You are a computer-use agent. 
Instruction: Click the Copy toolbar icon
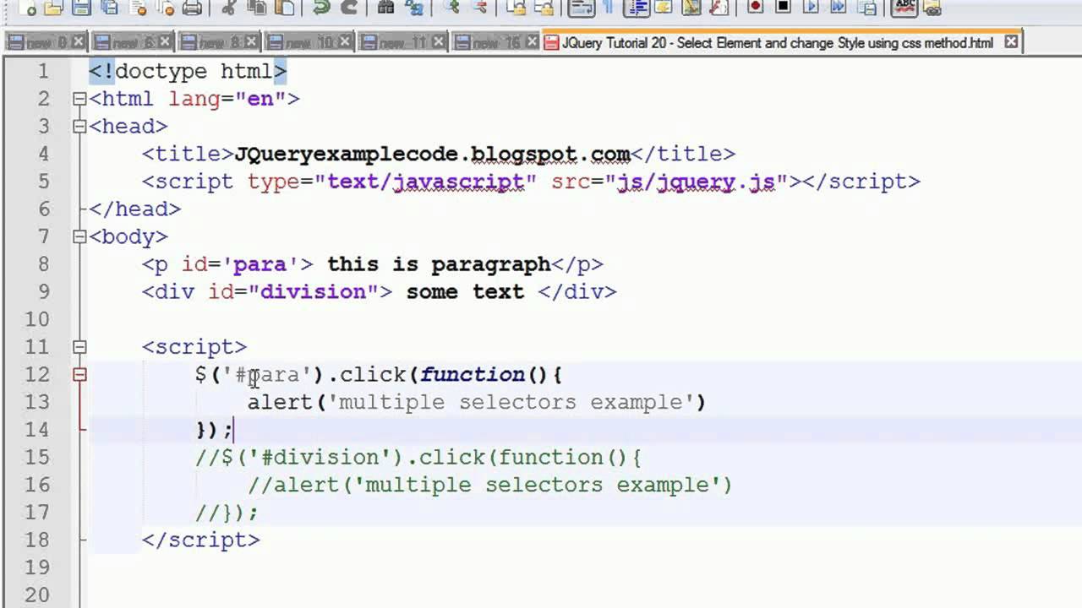pyautogui.click(x=257, y=8)
